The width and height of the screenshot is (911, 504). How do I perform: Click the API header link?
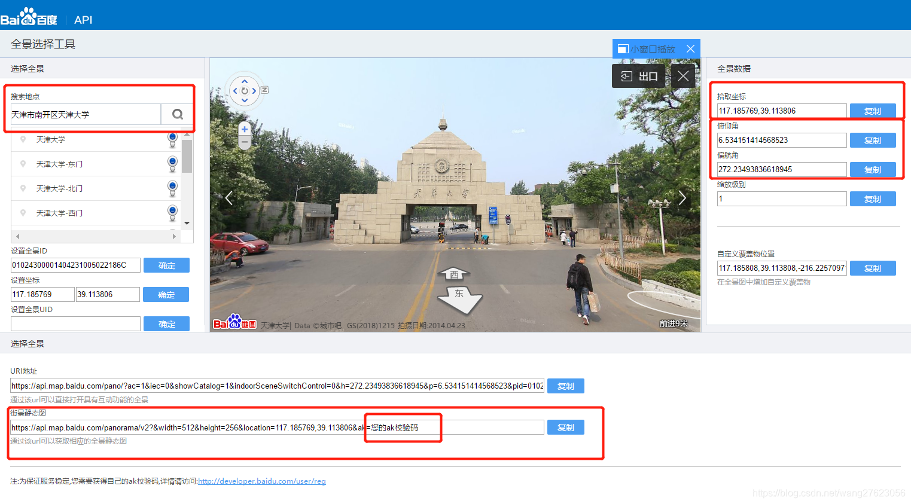click(83, 20)
